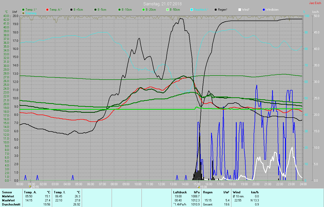
Task: Toggle the cyan humidity series legend square
Action: [x=192, y=10]
